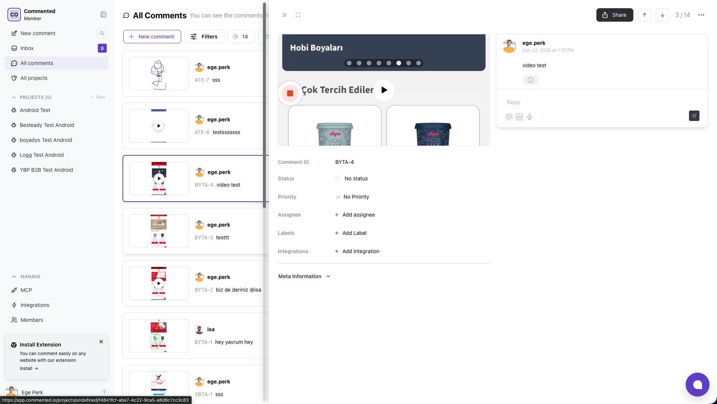
Task: Record a voice reply with microphone icon
Action: (x=530, y=117)
